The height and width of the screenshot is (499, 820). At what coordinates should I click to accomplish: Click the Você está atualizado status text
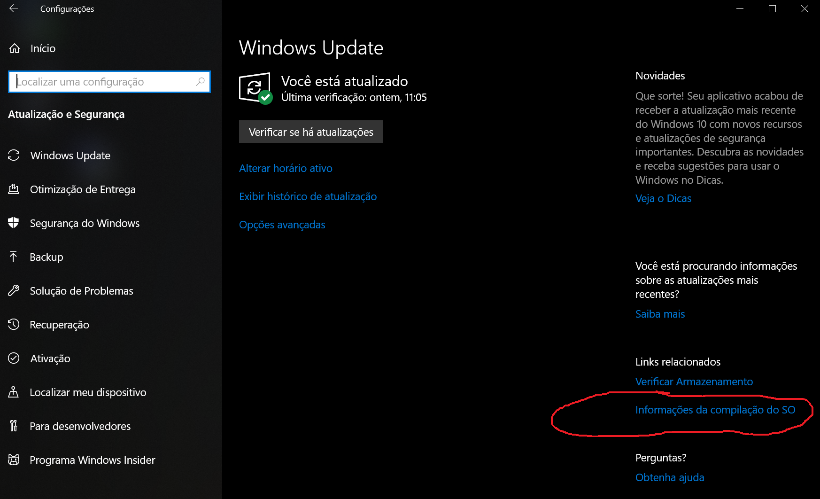pyautogui.click(x=344, y=81)
